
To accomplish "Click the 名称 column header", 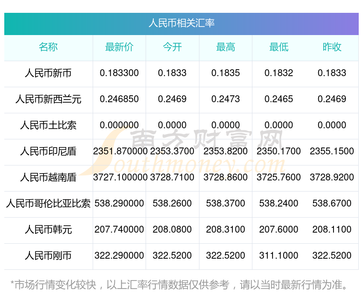I will click(48, 47).
